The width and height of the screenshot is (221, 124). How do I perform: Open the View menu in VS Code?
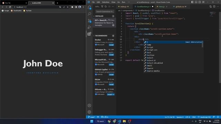[113, 2]
